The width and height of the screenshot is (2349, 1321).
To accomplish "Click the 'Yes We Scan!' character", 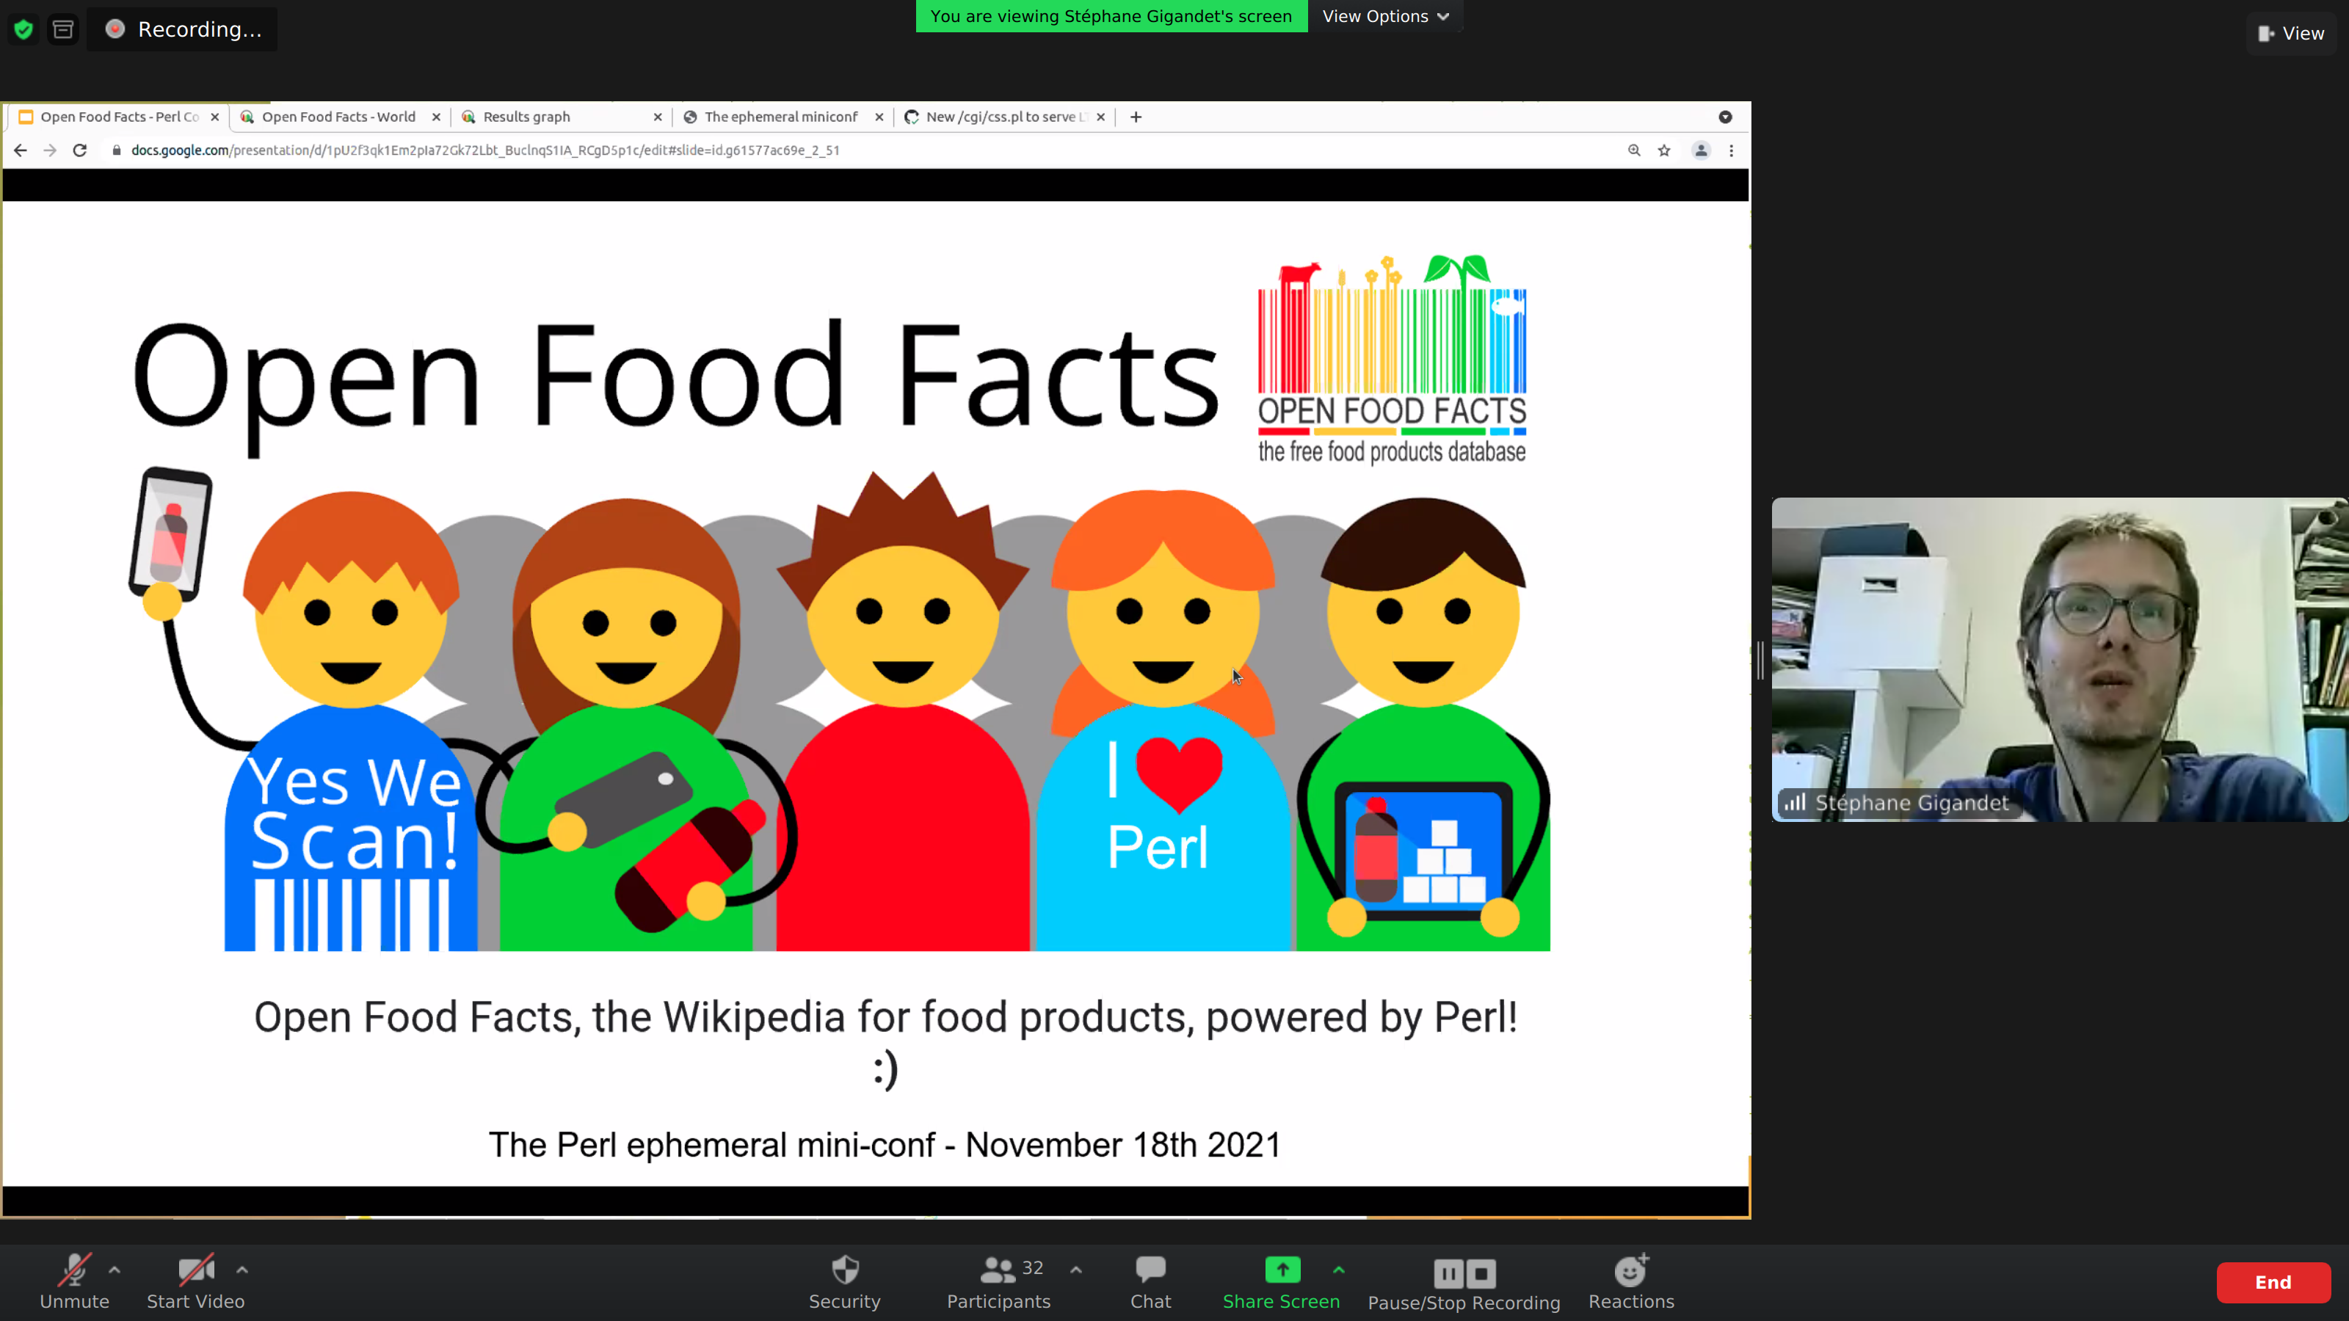I will (351, 720).
